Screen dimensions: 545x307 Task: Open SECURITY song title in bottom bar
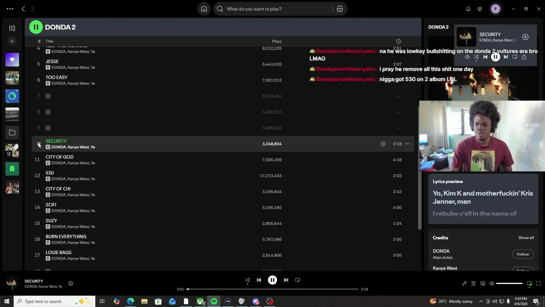coord(34,281)
